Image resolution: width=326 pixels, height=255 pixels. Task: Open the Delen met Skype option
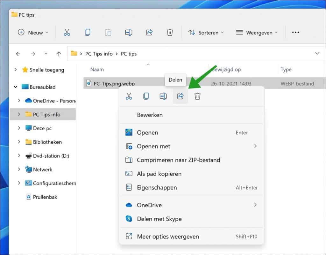(159, 219)
